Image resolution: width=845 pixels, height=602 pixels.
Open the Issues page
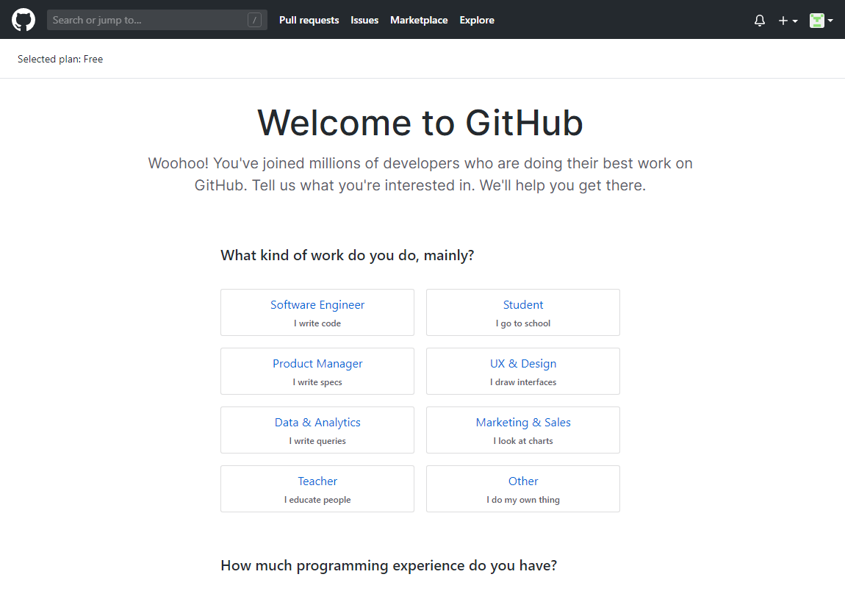364,21
